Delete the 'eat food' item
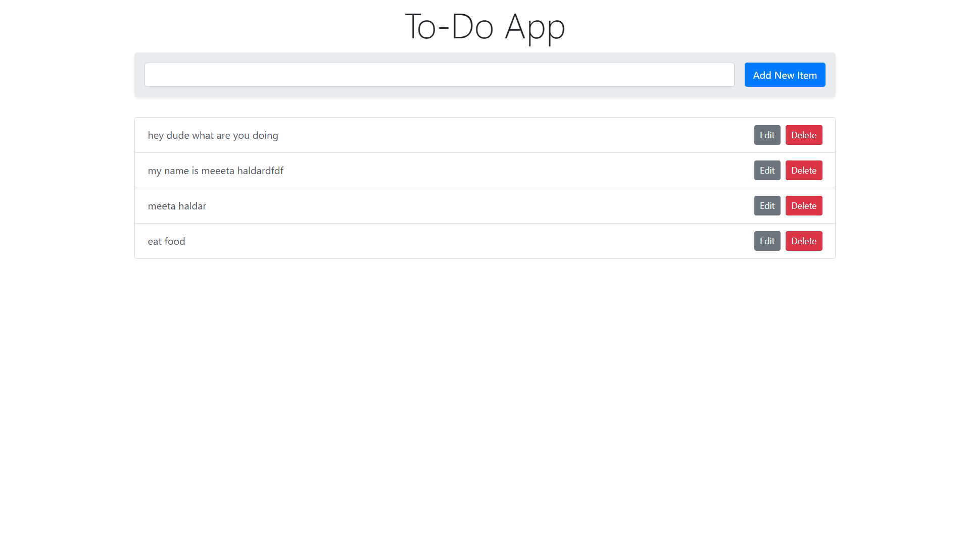Viewport: 970px width, 545px height. click(x=803, y=241)
